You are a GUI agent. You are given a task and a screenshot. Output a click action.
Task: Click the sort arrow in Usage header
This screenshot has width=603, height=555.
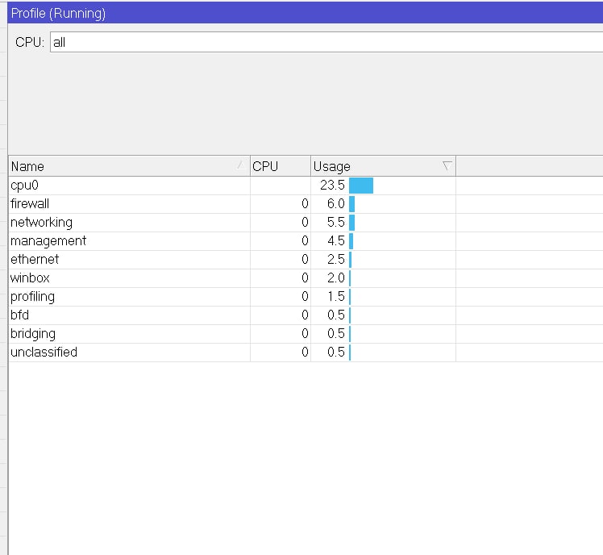pyautogui.click(x=447, y=166)
